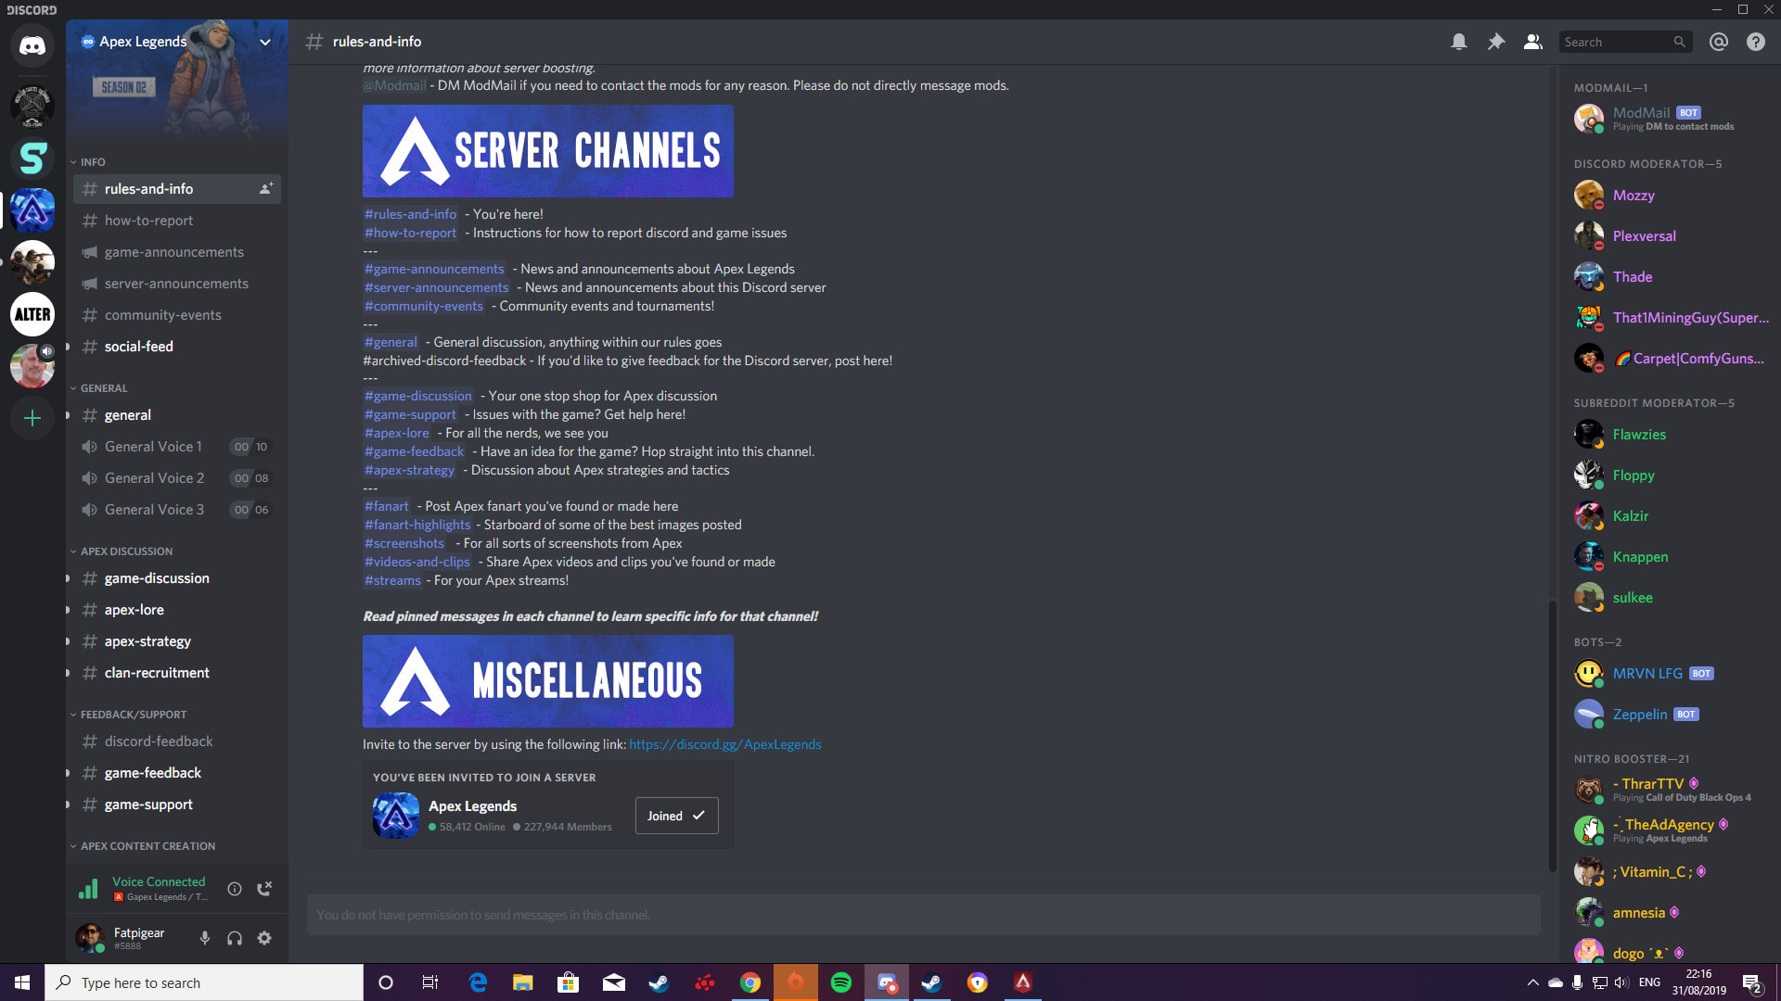Collapse the APEX DISCUSSION category

click(126, 551)
